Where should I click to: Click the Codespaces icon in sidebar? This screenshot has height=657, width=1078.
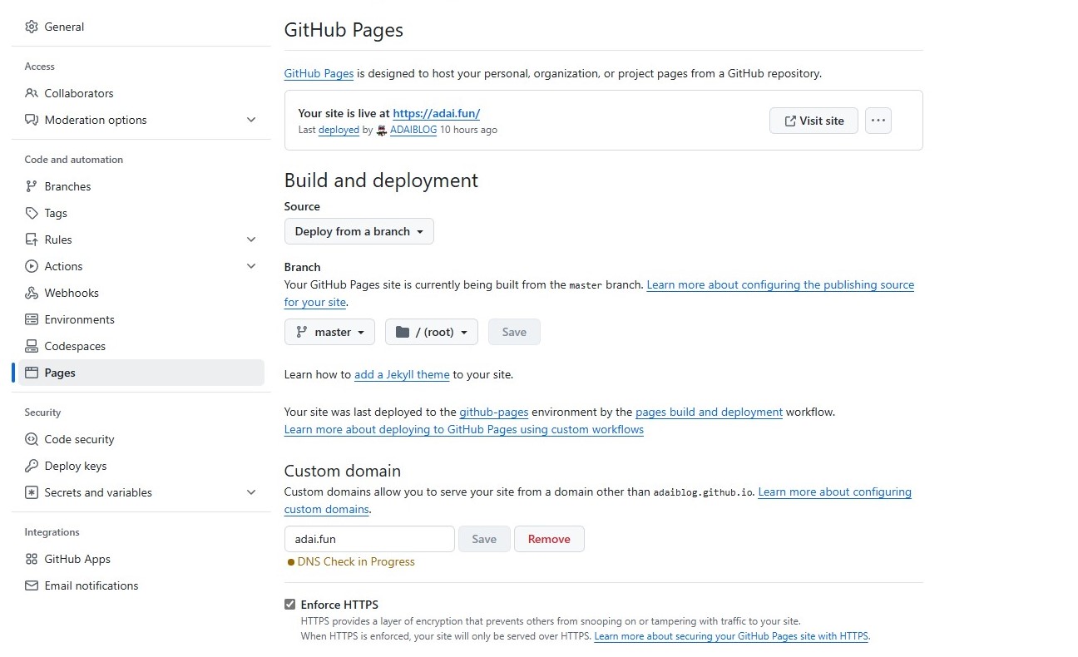(x=32, y=346)
